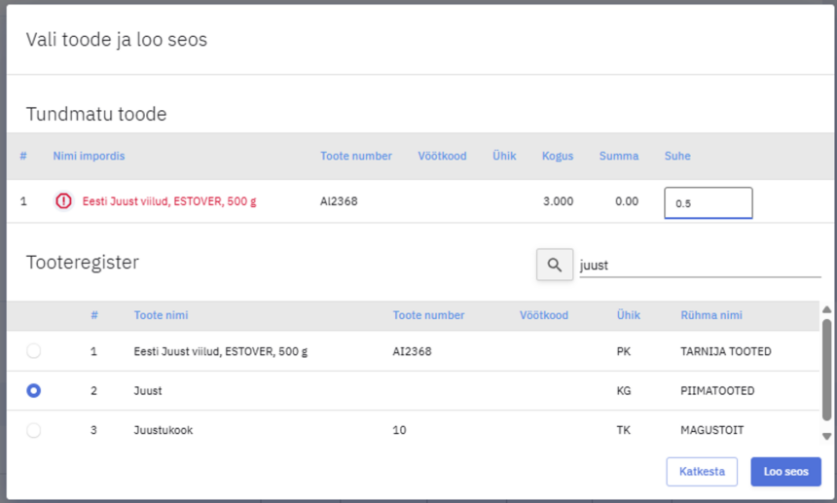Choose the Juustukook radio button
Screen dimensions: 837x503
pos(34,430)
